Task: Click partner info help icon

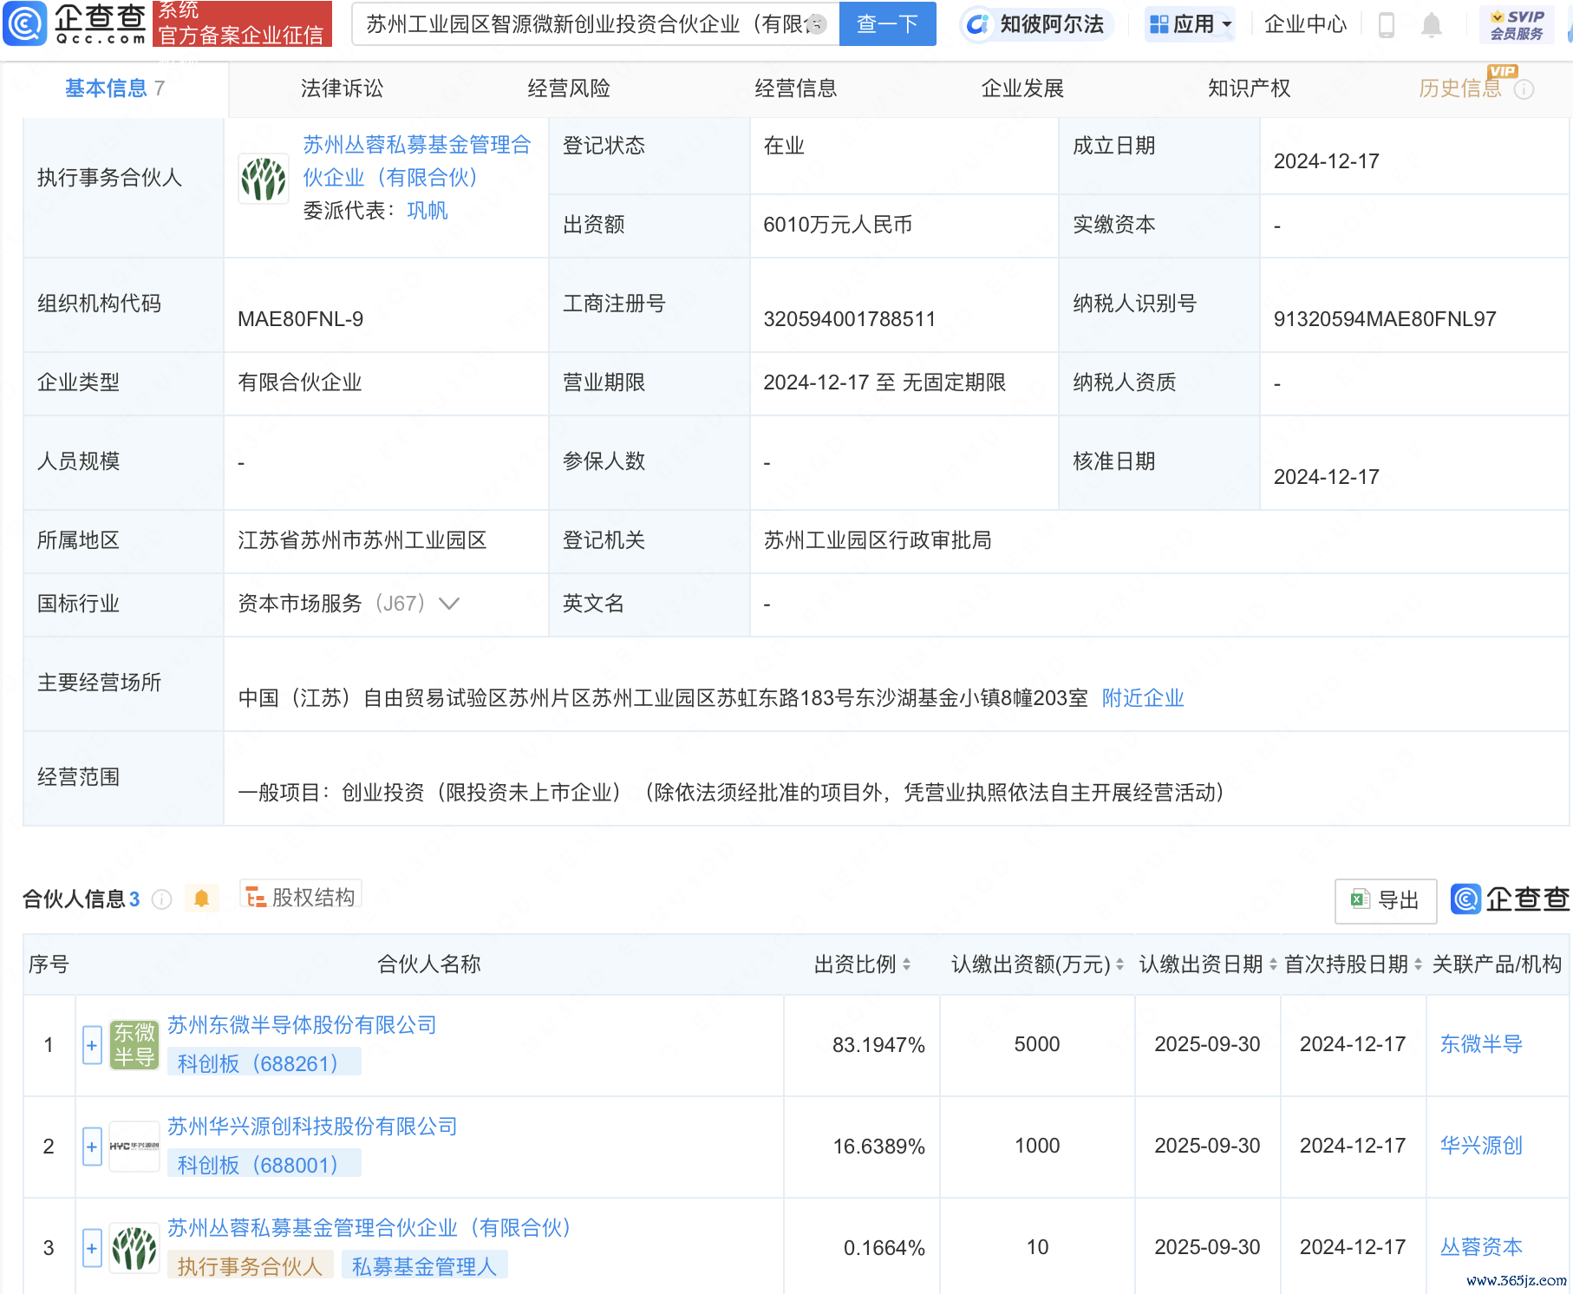Action: click(161, 899)
